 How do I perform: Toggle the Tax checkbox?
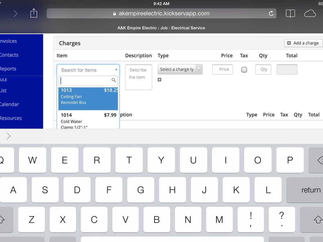(244, 70)
